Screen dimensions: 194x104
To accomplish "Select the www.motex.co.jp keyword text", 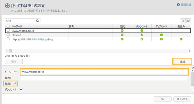I will [23, 31].
